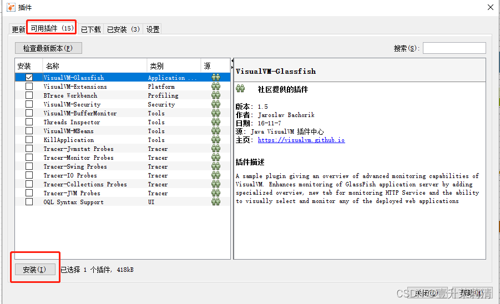
Task: Switch to the 已下载 tab
Action: (90, 29)
